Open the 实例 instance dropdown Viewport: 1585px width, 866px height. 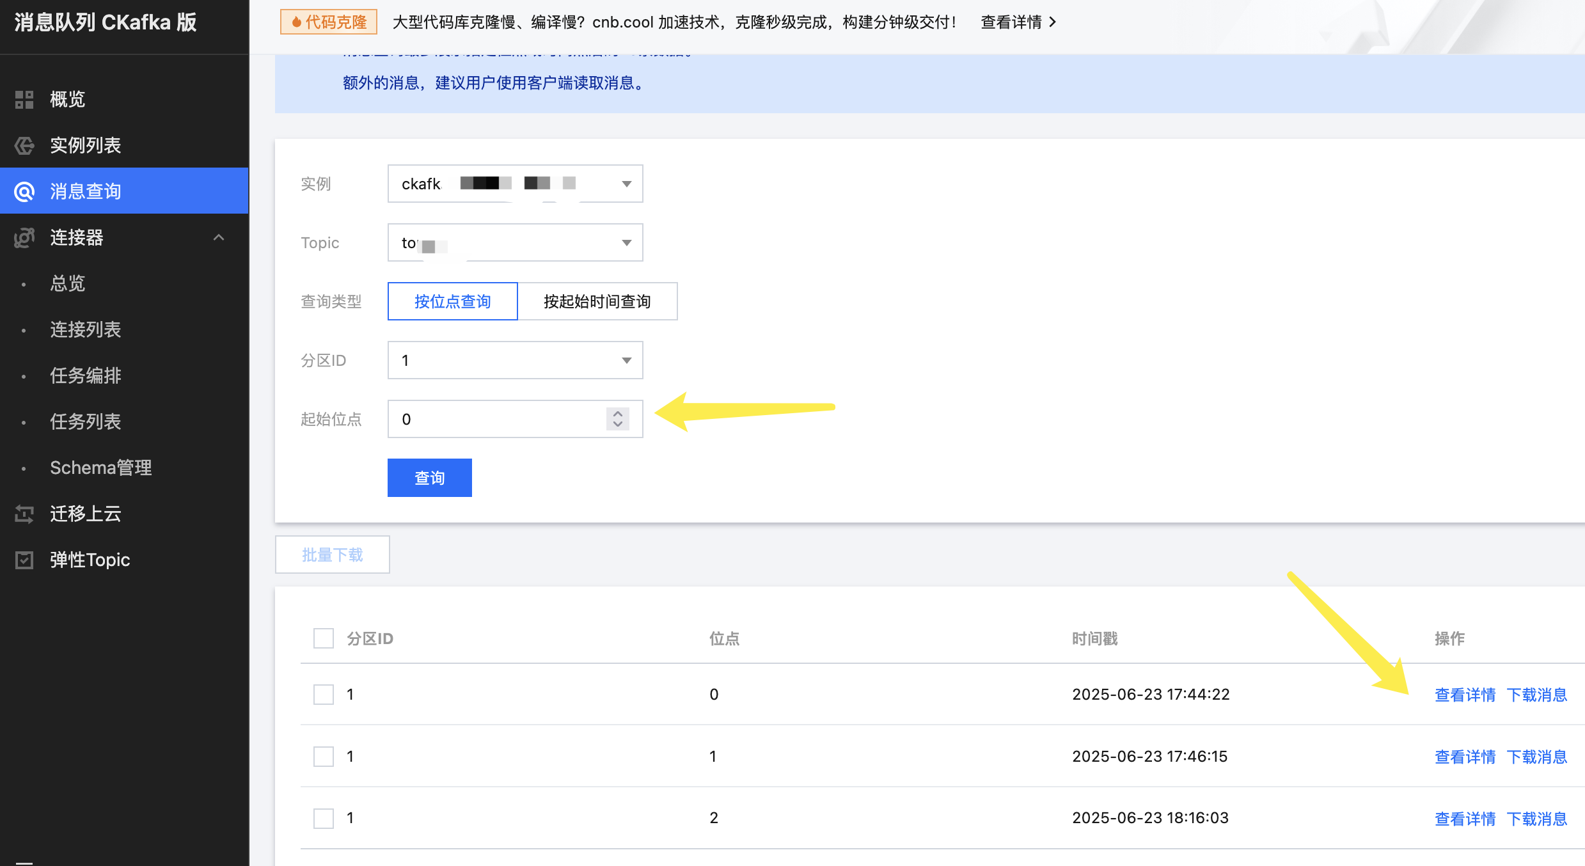(x=515, y=184)
